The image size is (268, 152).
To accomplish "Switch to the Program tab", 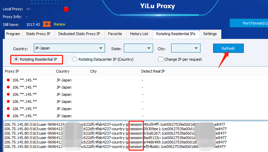I will [13, 34].
